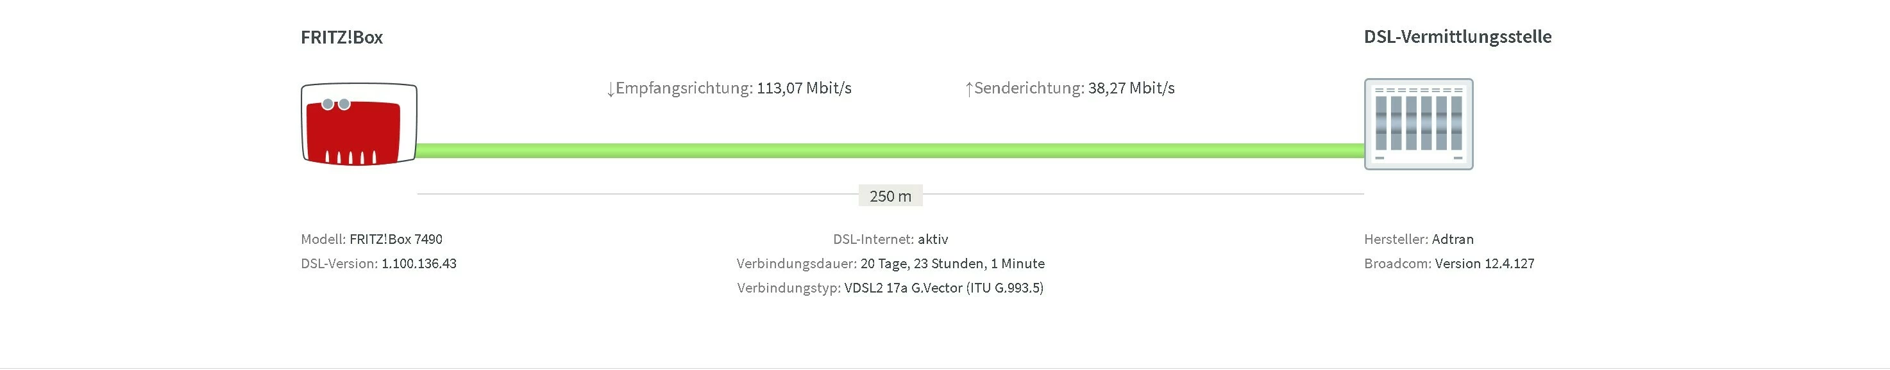Viewport: 1890px width, 370px height.
Task: Click the white LED indicators on router icon
Action: click(x=351, y=156)
